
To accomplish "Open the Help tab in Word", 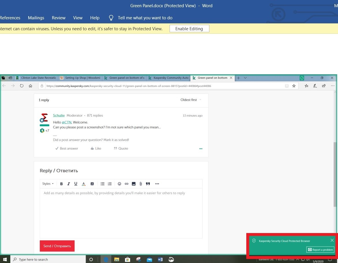I will pos(95,18).
